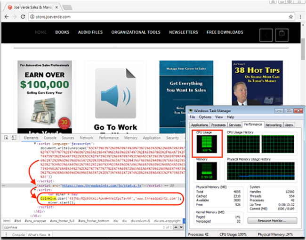Open the BOOKS navigation link

pos(62,32)
